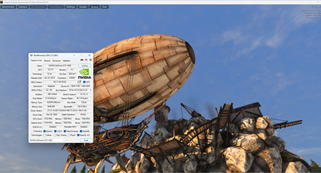Viewport: 321px width, 173px height.
Task: Minimize the GPU-Z window
Action: click(x=74, y=55)
